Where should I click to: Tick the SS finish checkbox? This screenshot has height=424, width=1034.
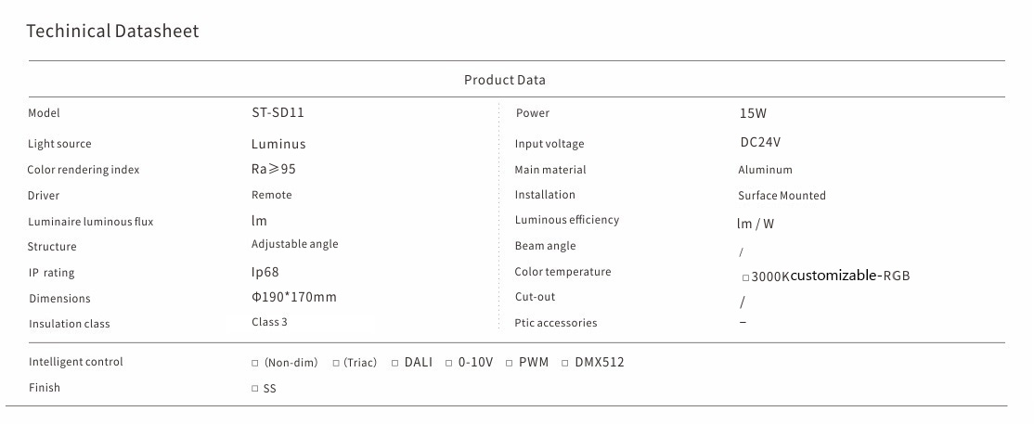[x=255, y=389]
